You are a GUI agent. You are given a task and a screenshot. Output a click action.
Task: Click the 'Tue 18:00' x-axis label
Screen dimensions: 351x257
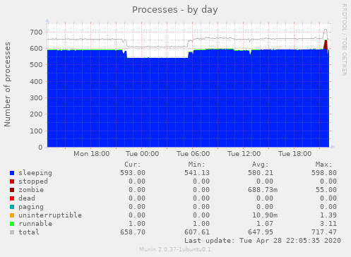pyautogui.click(x=295, y=154)
